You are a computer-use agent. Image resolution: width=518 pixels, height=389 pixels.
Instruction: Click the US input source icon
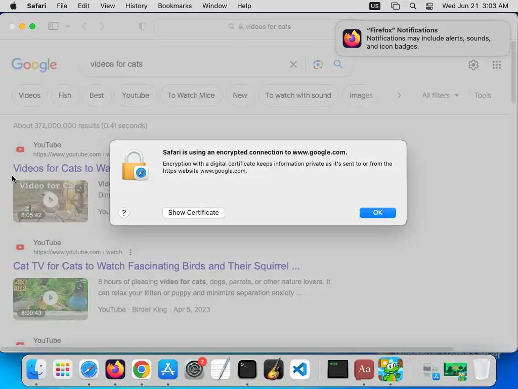coord(375,6)
